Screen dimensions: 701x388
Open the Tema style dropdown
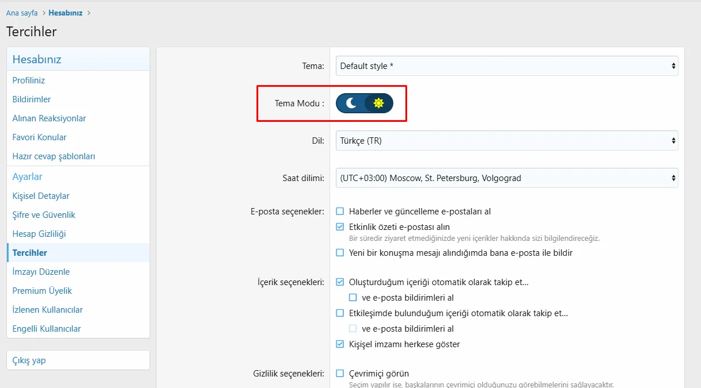(506, 66)
